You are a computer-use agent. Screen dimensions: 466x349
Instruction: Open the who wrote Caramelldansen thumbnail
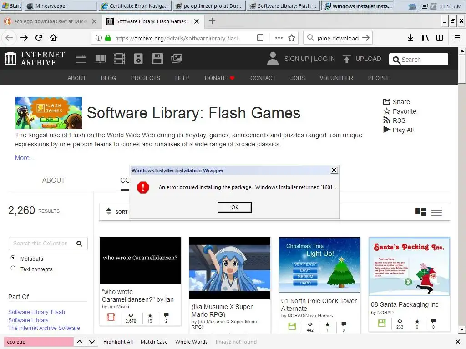tap(140, 260)
